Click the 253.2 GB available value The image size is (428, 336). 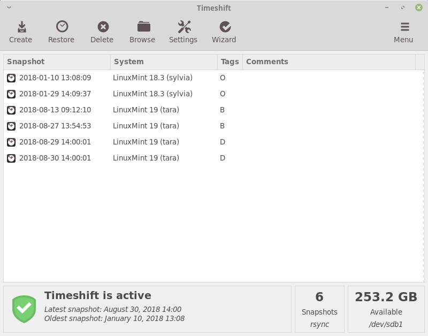[386, 297]
